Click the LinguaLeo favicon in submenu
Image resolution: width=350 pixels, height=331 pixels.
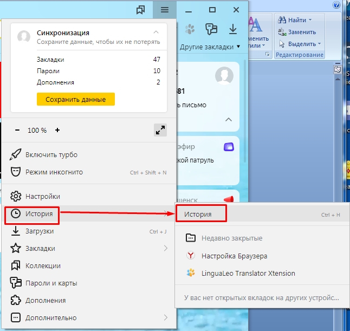[191, 272]
